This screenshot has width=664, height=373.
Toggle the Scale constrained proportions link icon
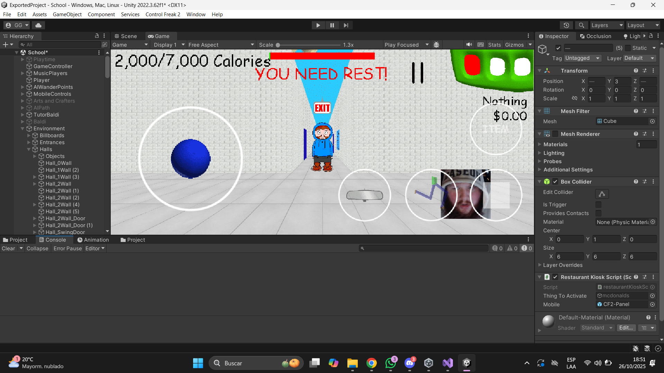tap(574, 99)
